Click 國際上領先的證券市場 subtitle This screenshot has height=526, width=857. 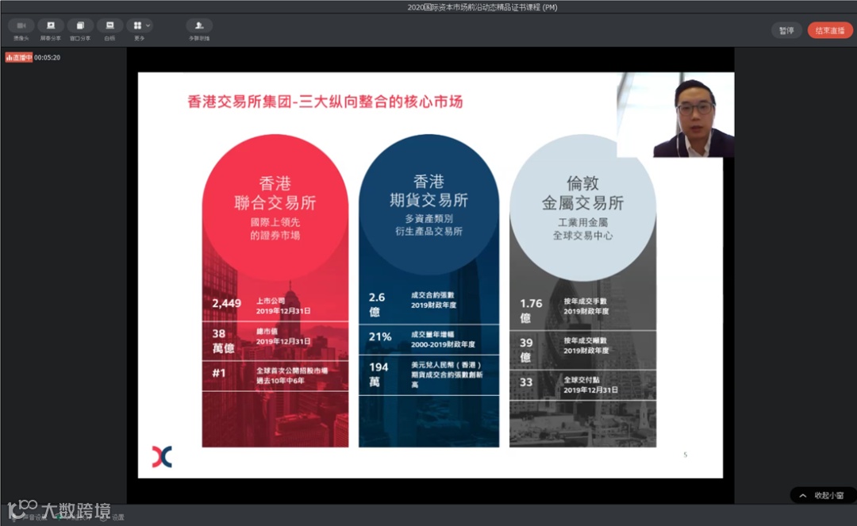pos(275,228)
